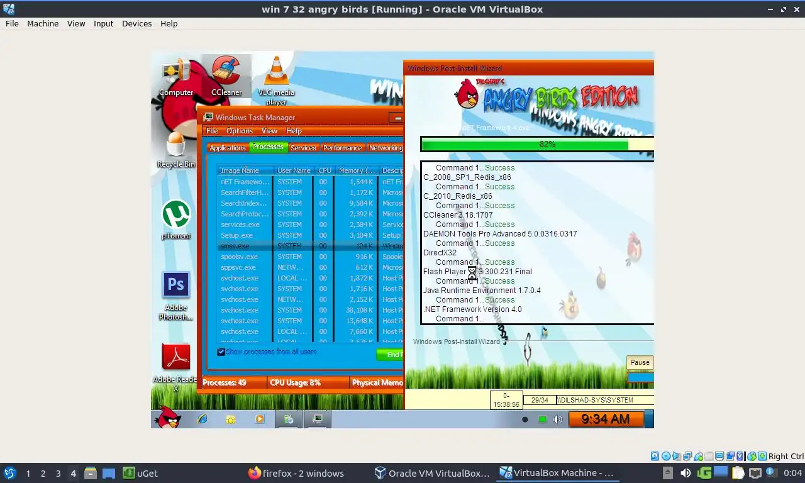Screen dimensions: 805x483
Task: Switch to Task Manager Performance tab
Action: click(342, 148)
